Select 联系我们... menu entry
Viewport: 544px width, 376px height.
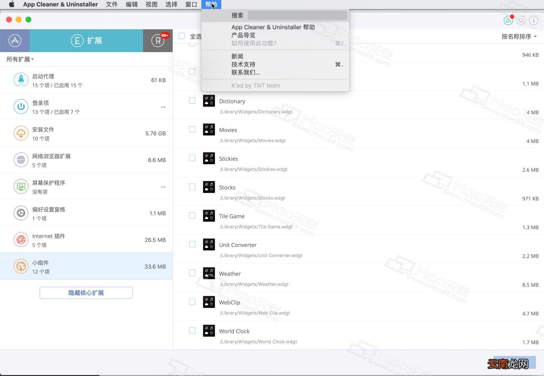(246, 72)
